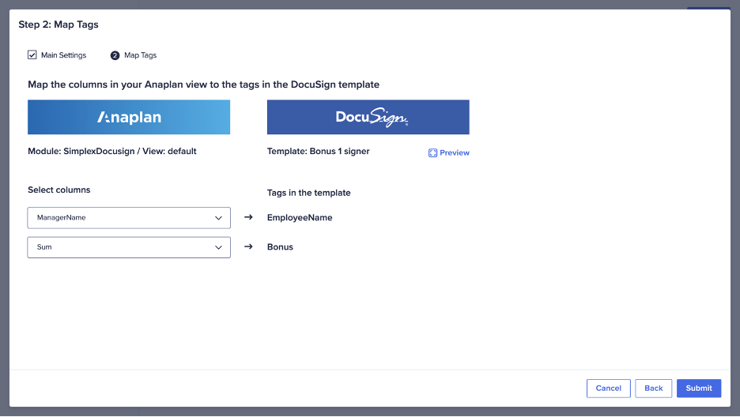Click the Back button
740x417 pixels.
tap(653, 389)
